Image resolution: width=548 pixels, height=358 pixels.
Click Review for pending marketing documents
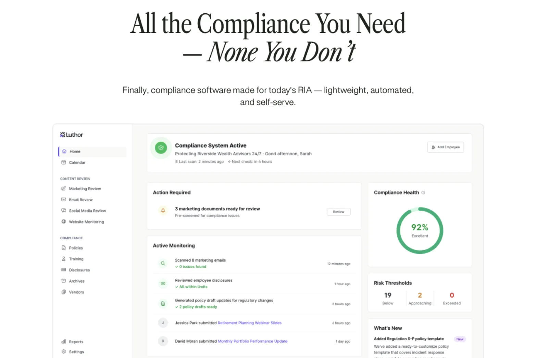pyautogui.click(x=338, y=212)
